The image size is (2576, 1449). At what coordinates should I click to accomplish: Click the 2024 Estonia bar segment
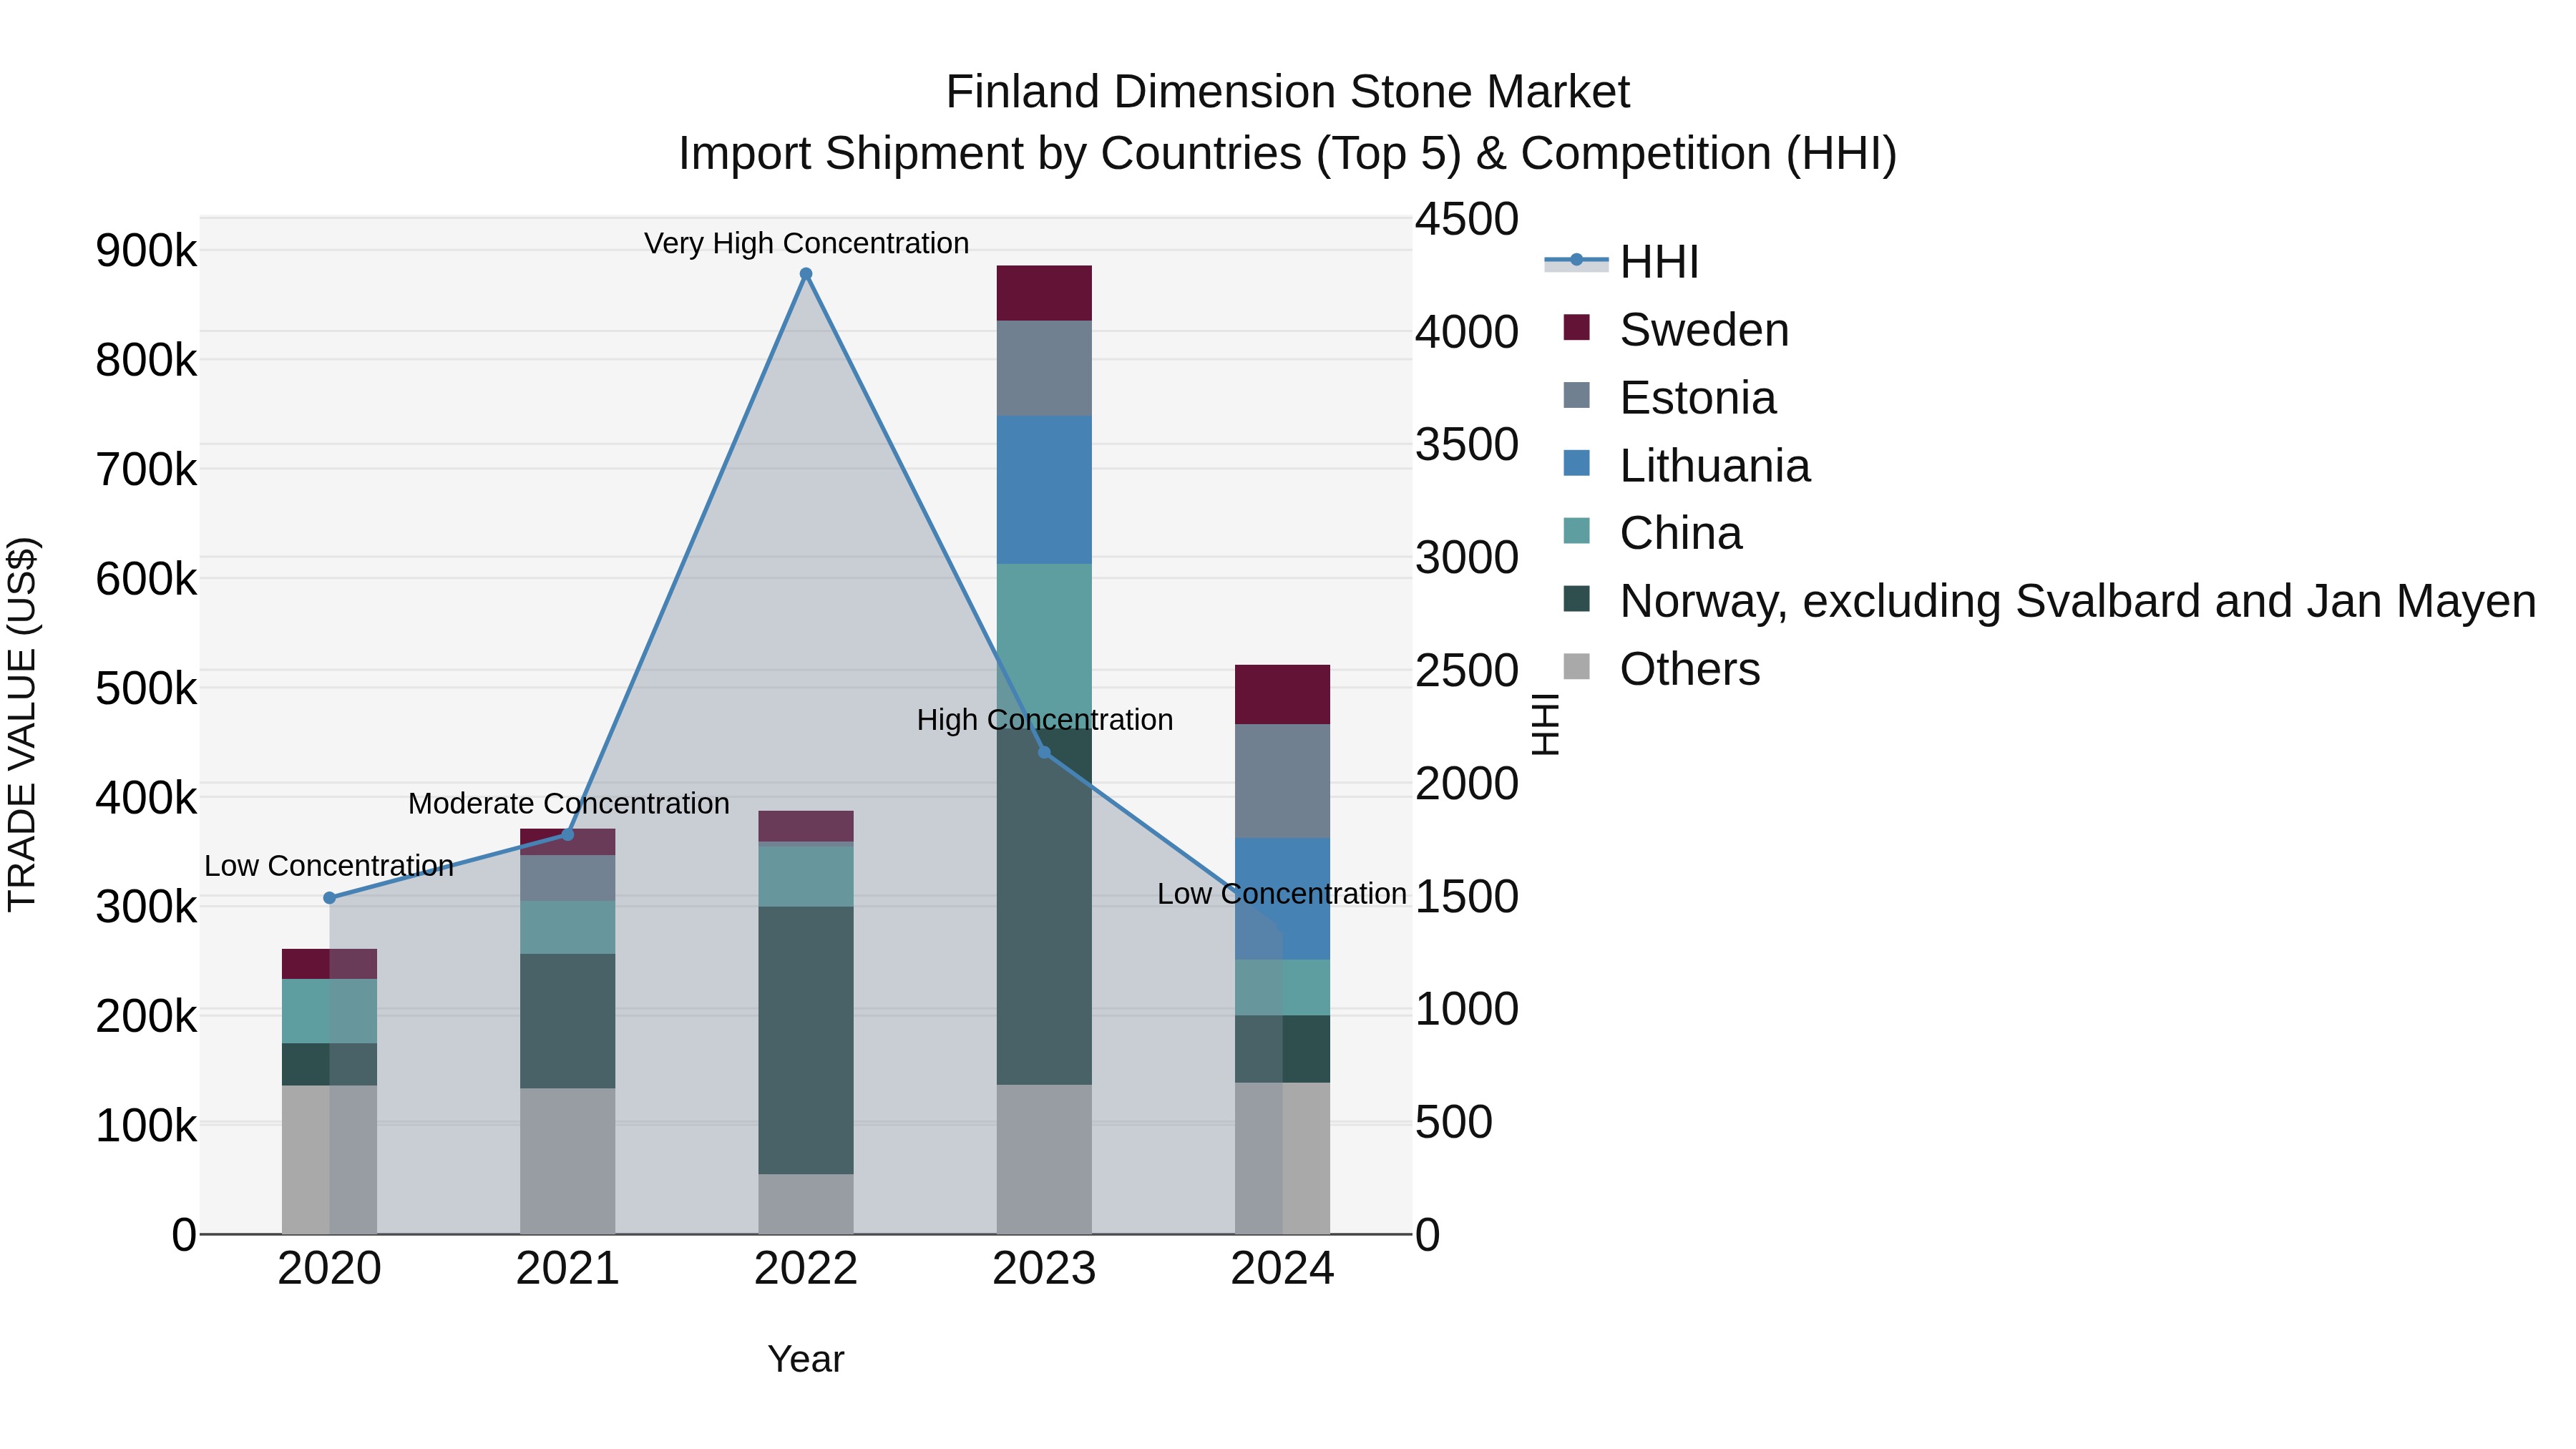(1282, 781)
